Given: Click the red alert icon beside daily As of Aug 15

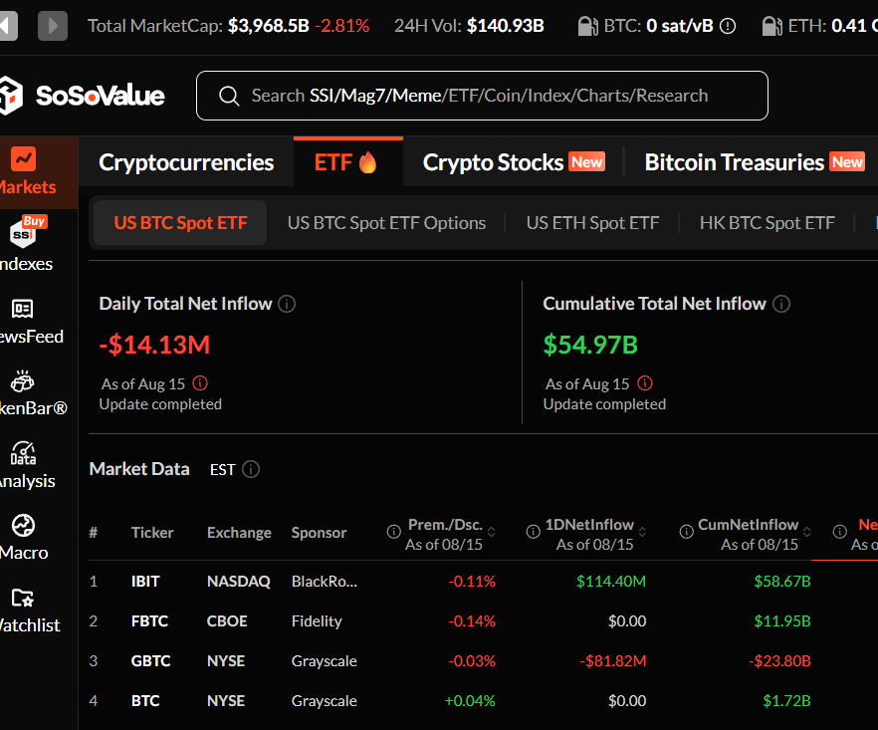Looking at the screenshot, I should tap(200, 383).
